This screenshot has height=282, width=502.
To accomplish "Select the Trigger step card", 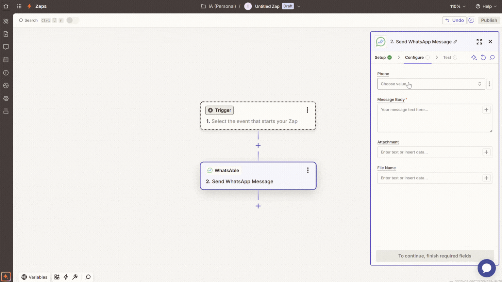I will 258,116.
